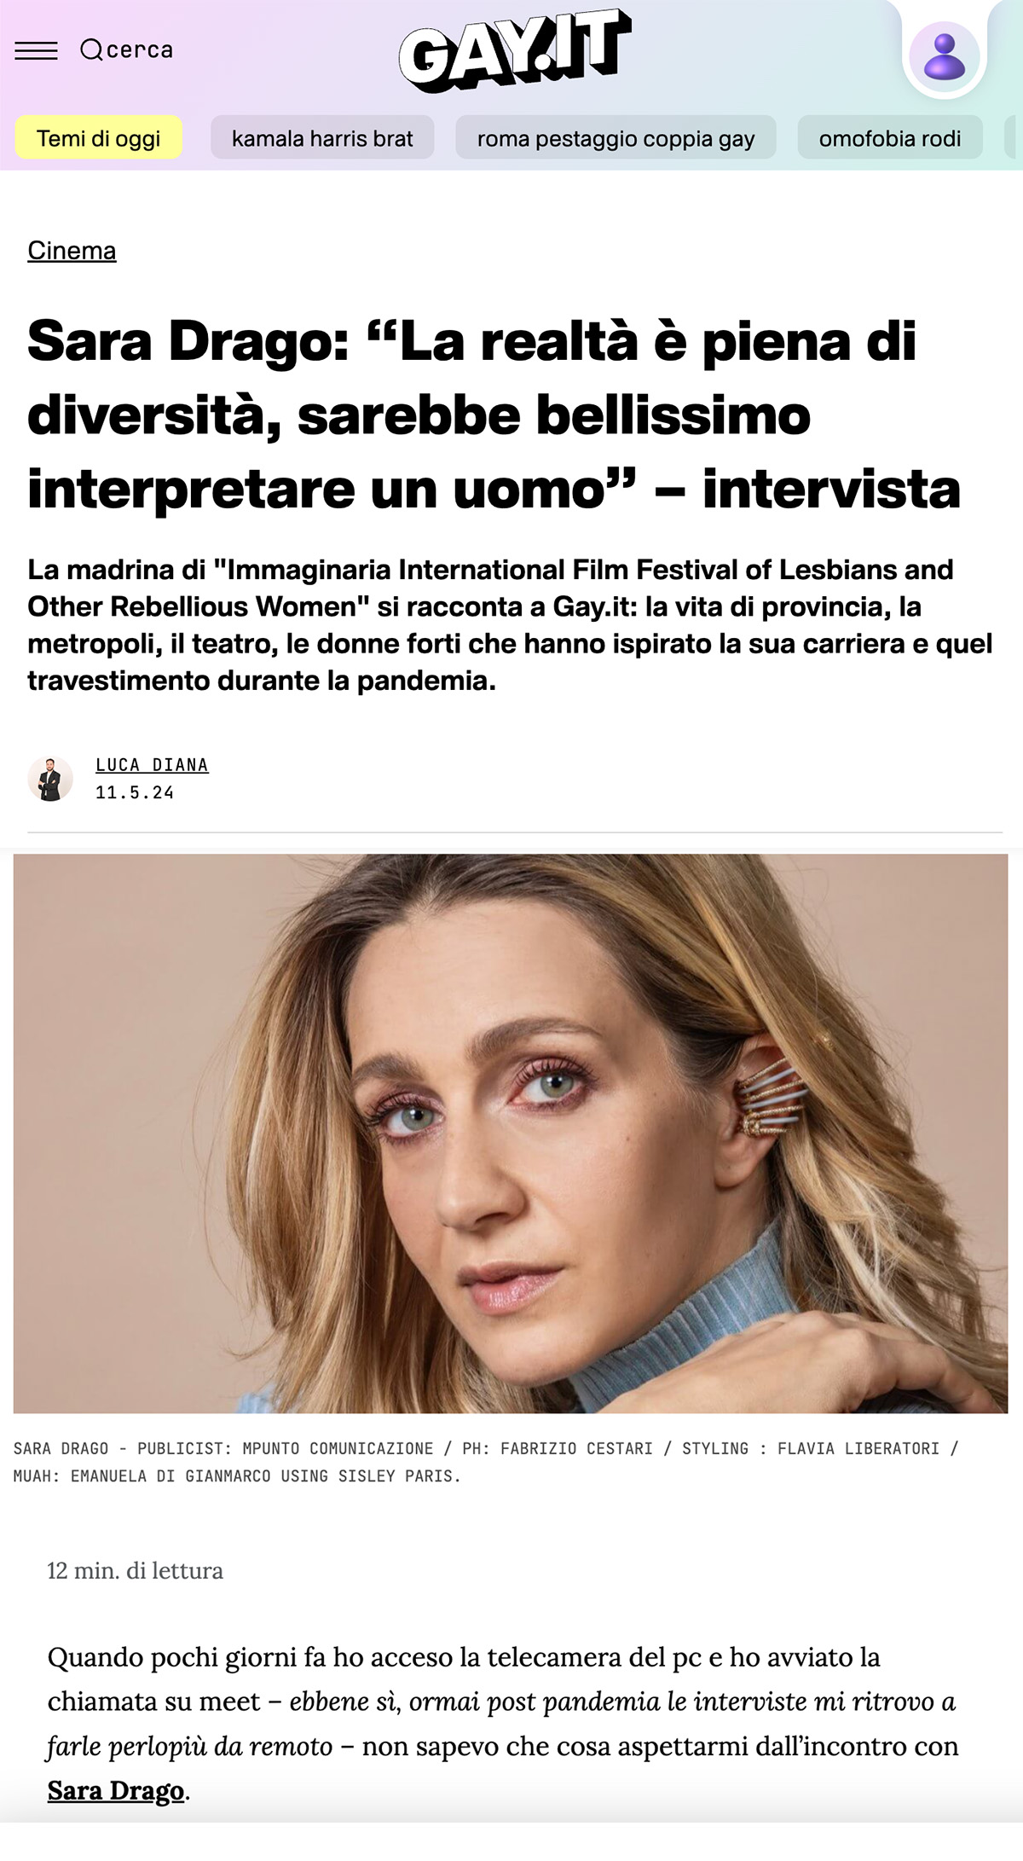1023x1861 pixels.
Task: Click the 12 min. di lettura label
Action: 135,1571
